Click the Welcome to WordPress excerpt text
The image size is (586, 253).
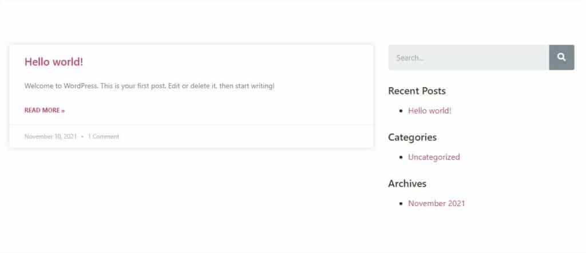(x=149, y=86)
